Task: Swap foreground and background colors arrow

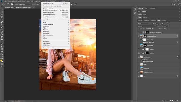Action: [3, 59]
